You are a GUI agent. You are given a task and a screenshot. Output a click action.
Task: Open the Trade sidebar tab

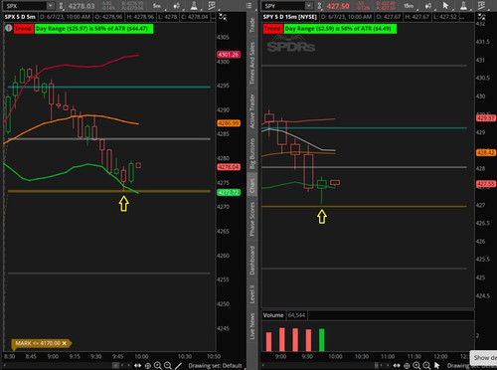(x=252, y=26)
